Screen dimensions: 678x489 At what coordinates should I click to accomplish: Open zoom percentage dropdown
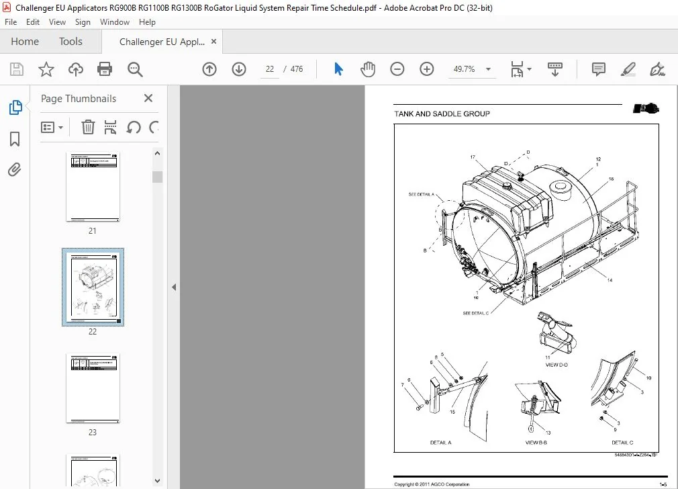(488, 69)
